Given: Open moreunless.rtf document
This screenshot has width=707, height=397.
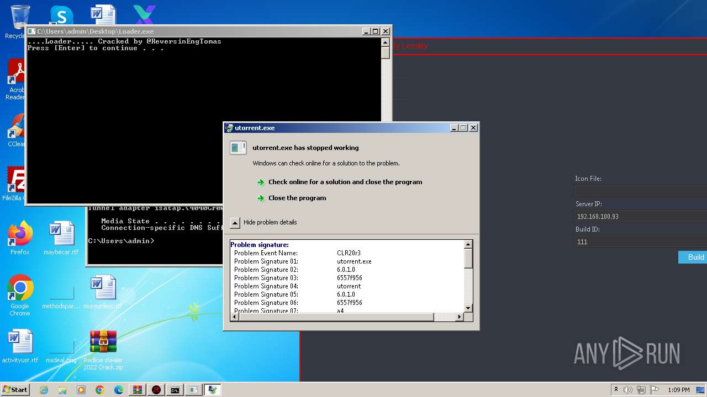Looking at the screenshot, I should tap(103, 292).
